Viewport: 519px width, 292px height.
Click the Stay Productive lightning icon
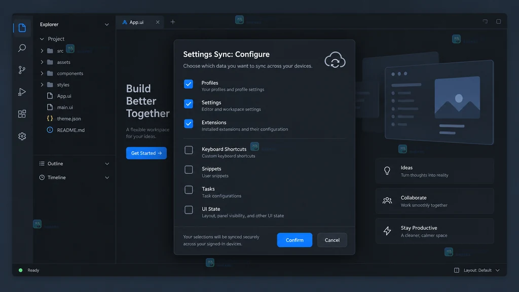coord(387,231)
